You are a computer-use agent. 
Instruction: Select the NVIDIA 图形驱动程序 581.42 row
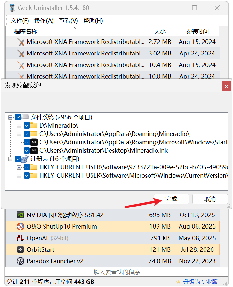(x=113, y=215)
